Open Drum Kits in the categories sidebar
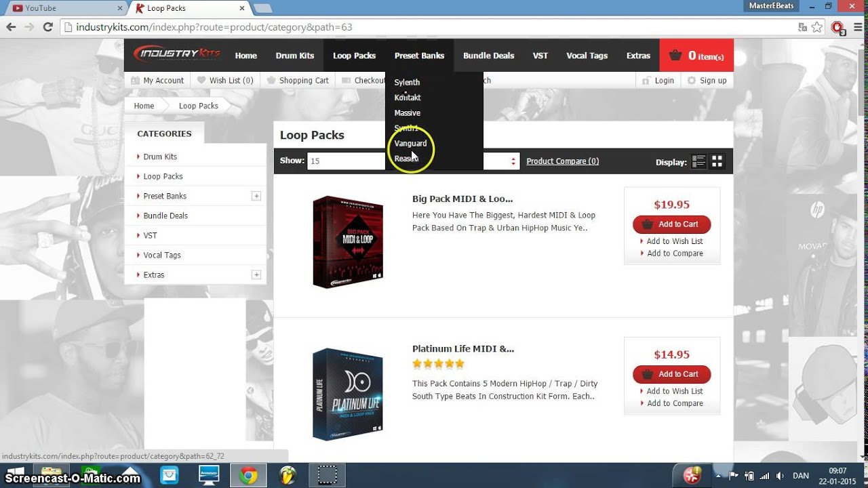Viewport: 868px width, 488px height. coord(160,157)
